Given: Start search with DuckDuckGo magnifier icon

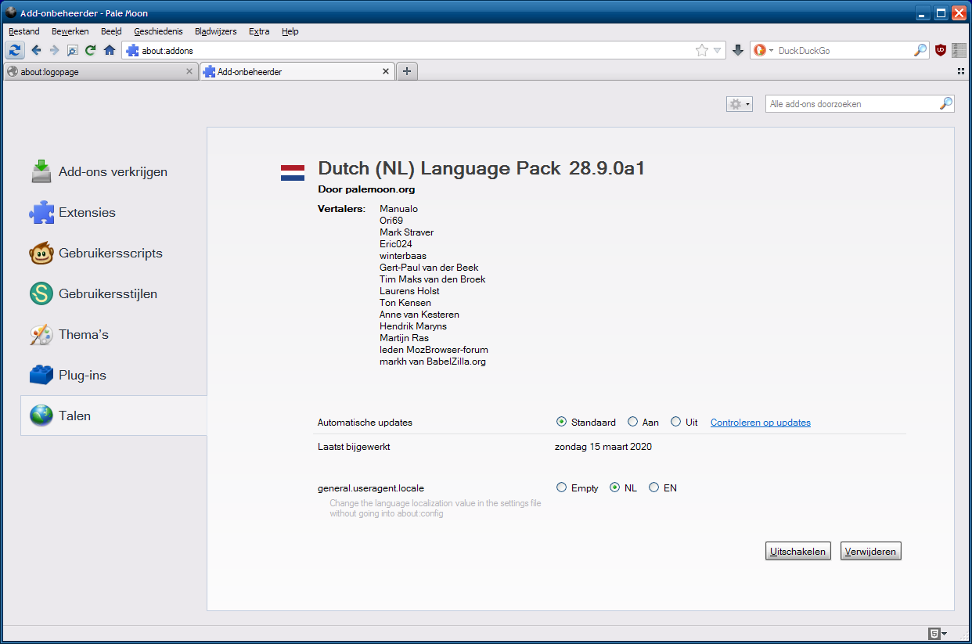Looking at the screenshot, I should pyautogui.click(x=920, y=50).
